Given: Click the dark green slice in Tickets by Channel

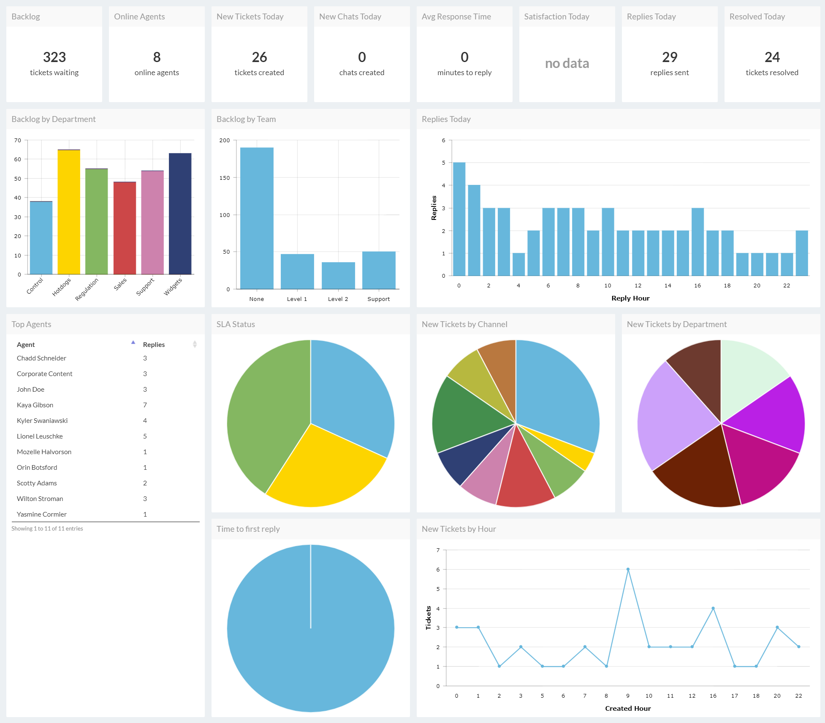Looking at the screenshot, I should pos(467,416).
